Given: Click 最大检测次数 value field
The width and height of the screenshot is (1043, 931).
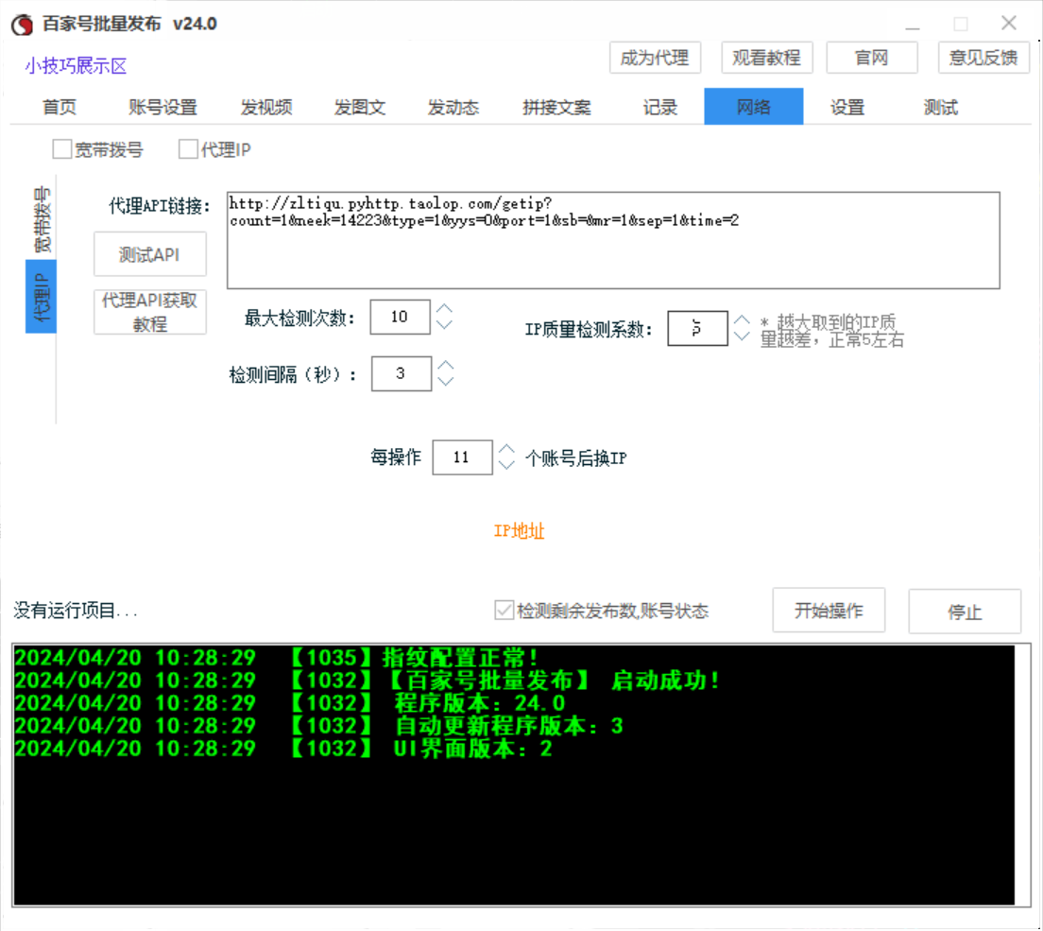Looking at the screenshot, I should (x=400, y=317).
